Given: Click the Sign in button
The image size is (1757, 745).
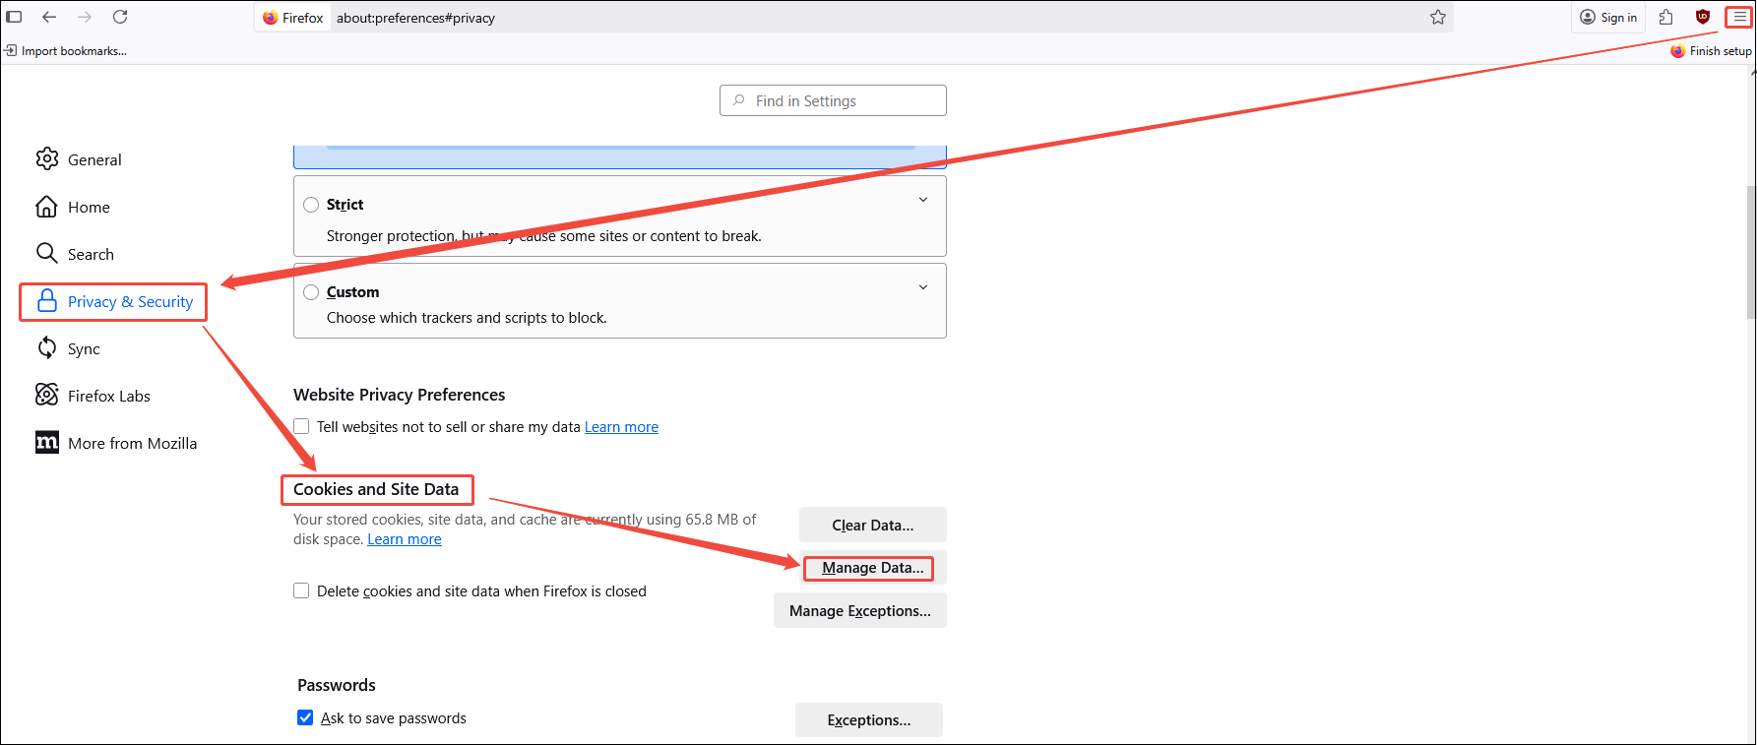Looking at the screenshot, I should click(1608, 17).
